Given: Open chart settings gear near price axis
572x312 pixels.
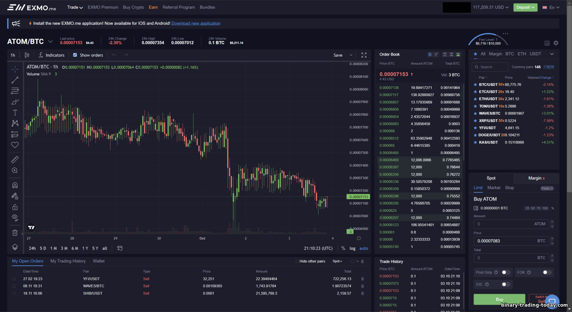Looking at the screenshot, I should click(x=359, y=238).
